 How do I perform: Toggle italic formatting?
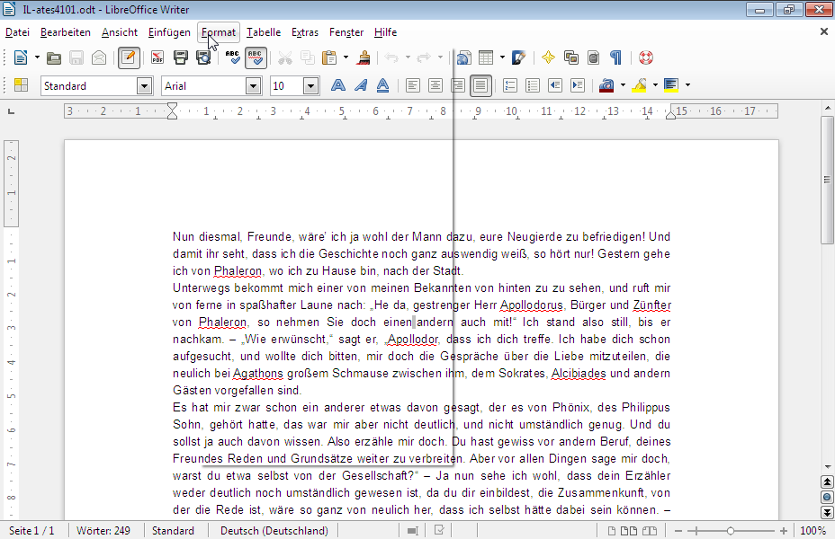(x=361, y=85)
